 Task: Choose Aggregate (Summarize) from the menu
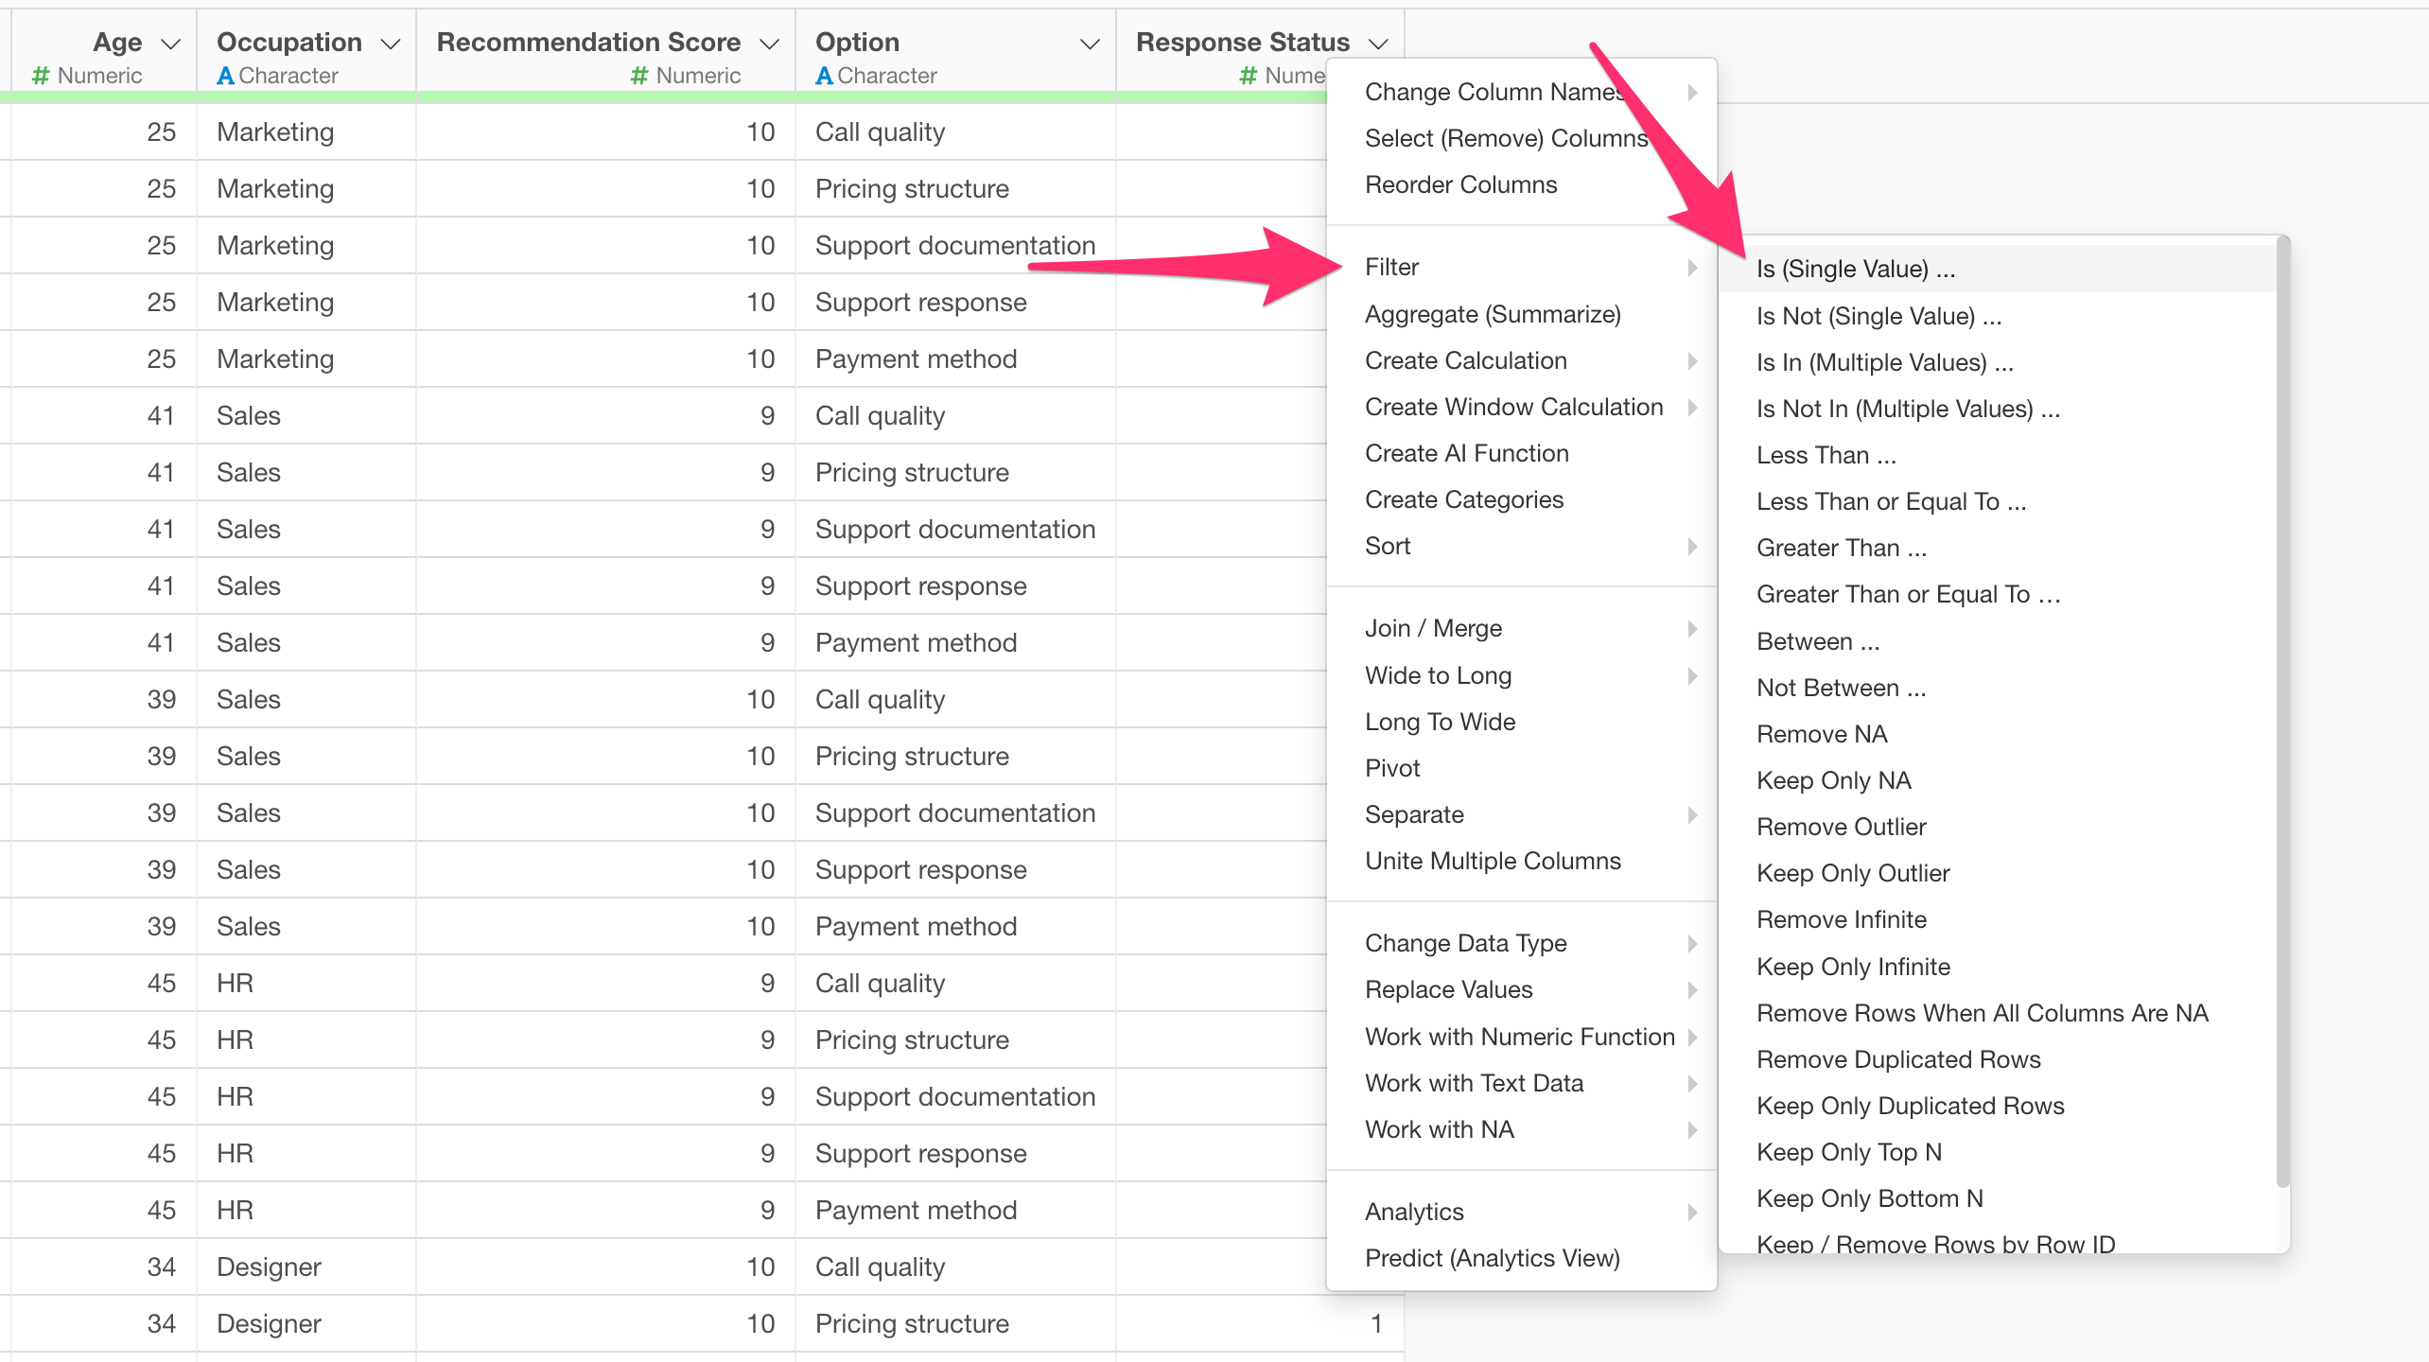[1493, 314]
